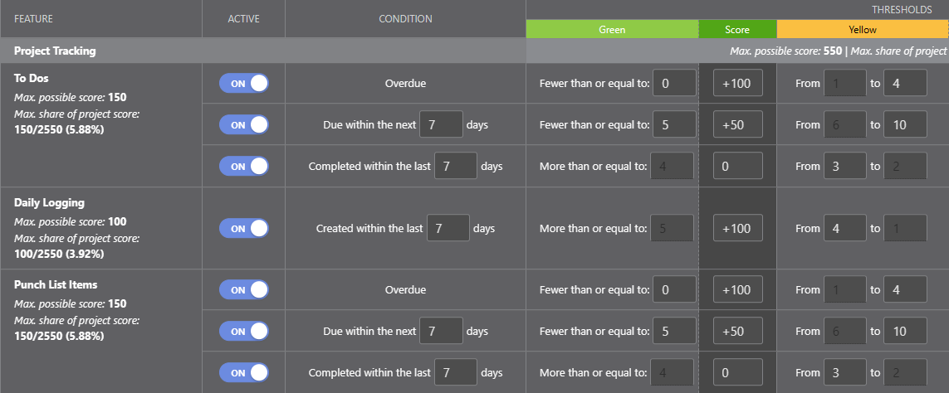Click To Dos 'Due within the next' days field
The image size is (949, 393).
(441, 124)
